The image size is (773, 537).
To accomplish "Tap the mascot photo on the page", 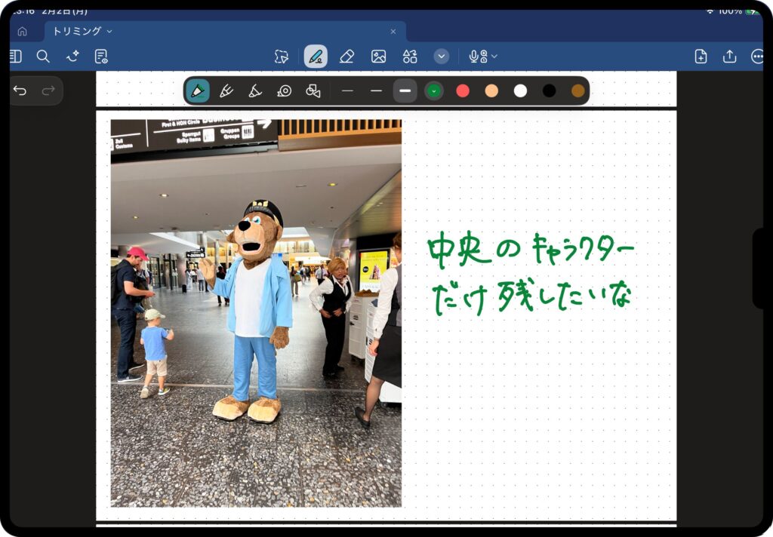I will pyautogui.click(x=256, y=313).
